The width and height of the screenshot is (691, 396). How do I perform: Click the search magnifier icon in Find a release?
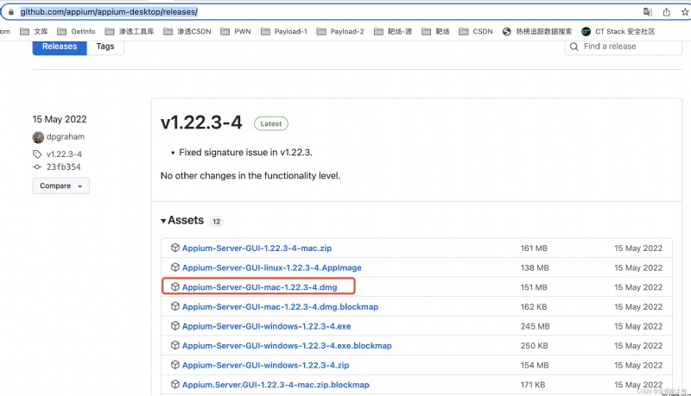point(574,47)
